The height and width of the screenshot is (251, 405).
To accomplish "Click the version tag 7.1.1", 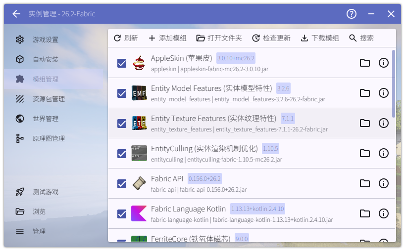I will 288,119.
